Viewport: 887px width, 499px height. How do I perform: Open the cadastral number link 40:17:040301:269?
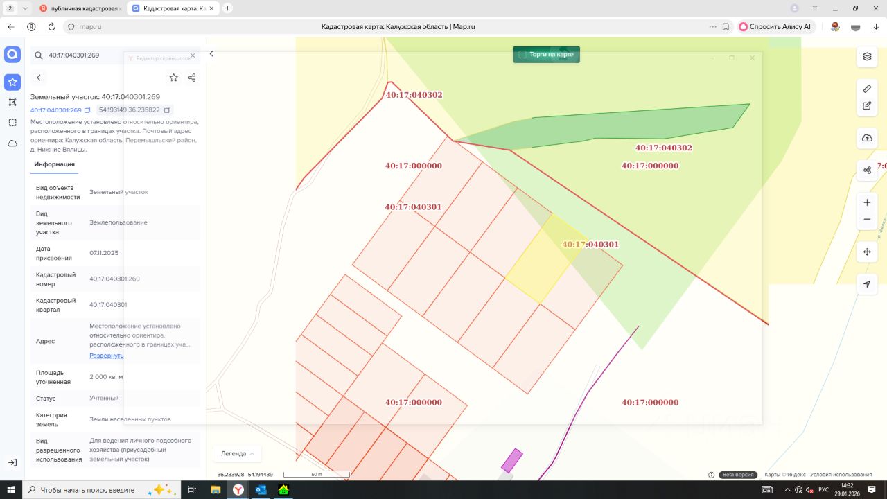pyautogui.click(x=55, y=110)
